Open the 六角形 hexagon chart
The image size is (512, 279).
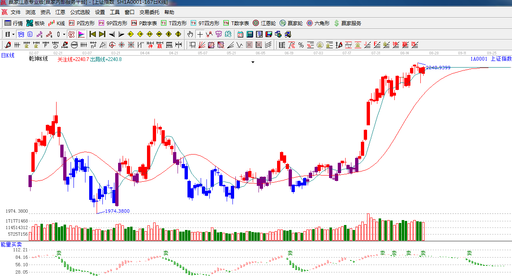coord(318,23)
